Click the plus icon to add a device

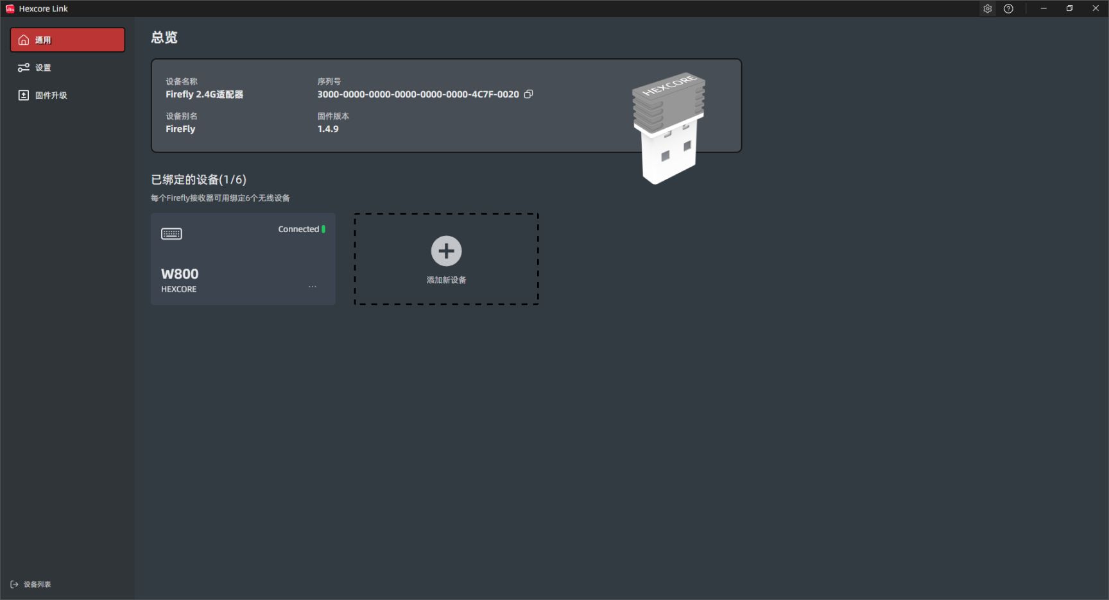pyautogui.click(x=446, y=251)
